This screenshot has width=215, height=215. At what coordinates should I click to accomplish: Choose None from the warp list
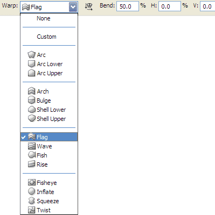44,18
